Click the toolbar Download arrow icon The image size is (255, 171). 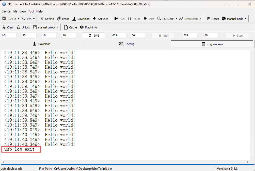point(74,19)
